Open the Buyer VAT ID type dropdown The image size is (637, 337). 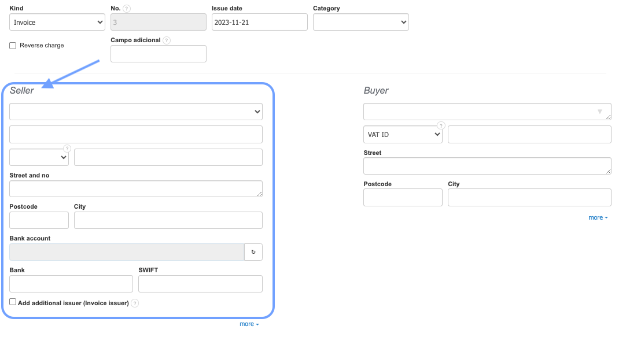click(403, 135)
